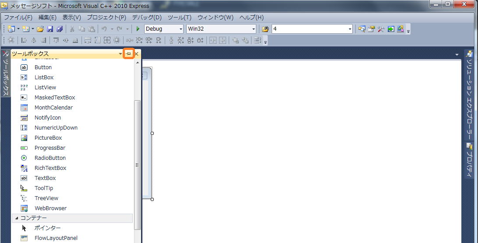Open the standard toolbar overflow options
Screen dimensions: 478x243
408,31
